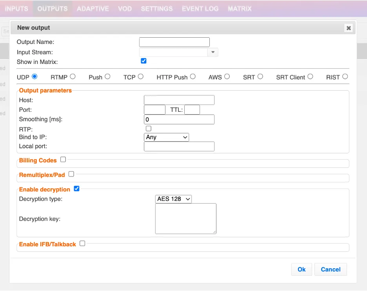Open the VOD tab
Viewport: 367px width, 291px height.
pos(125,9)
